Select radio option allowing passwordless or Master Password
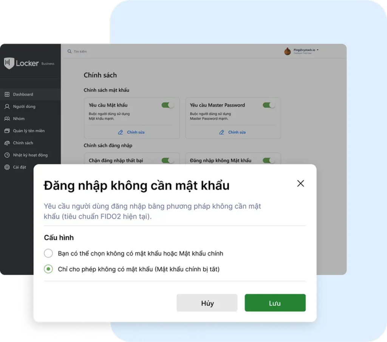 click(x=48, y=253)
